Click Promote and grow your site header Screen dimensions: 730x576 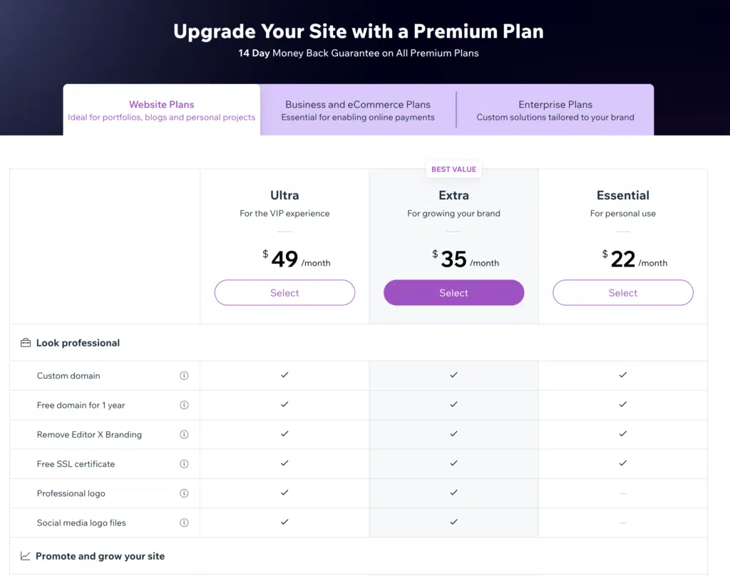pyautogui.click(x=100, y=556)
